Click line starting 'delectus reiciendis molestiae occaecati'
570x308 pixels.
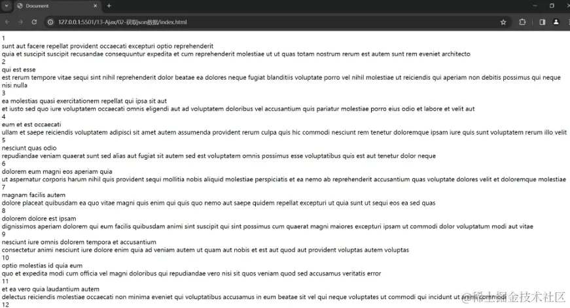254,297
